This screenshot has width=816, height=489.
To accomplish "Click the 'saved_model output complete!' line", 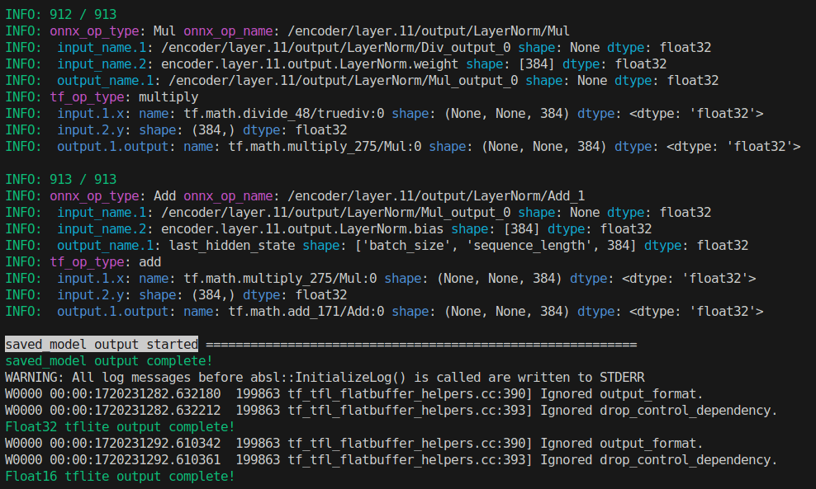I will [109, 360].
